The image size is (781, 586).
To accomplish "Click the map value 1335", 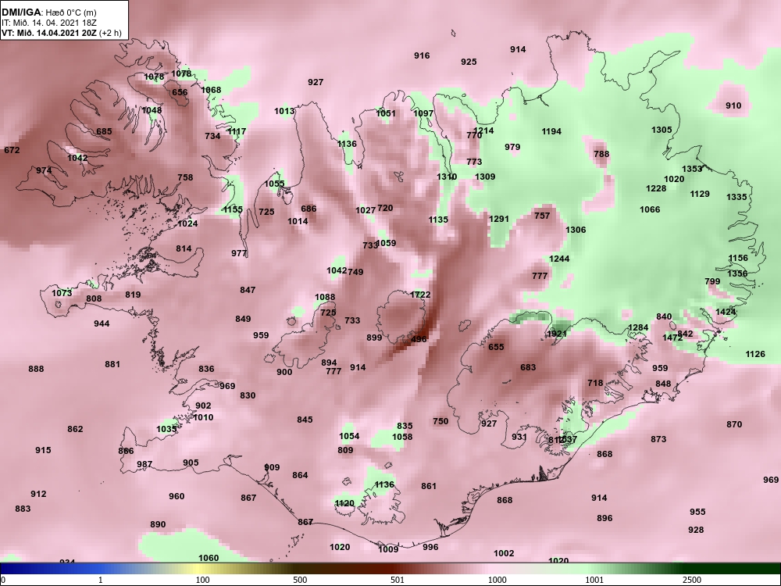I will point(736,198).
